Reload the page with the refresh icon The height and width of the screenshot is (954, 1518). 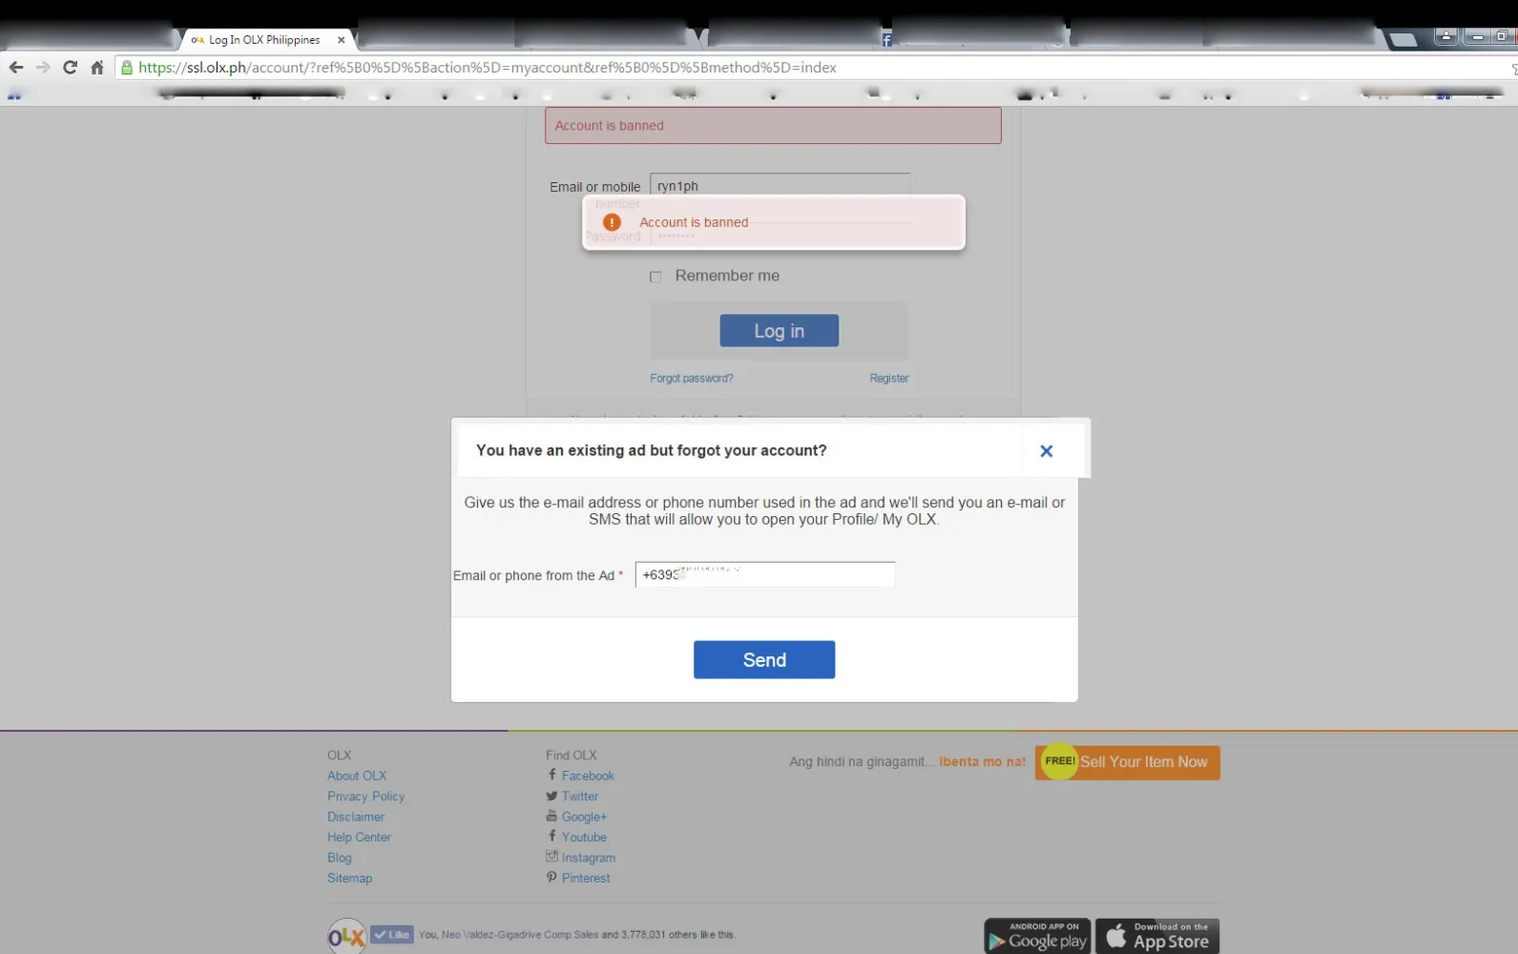pos(70,68)
